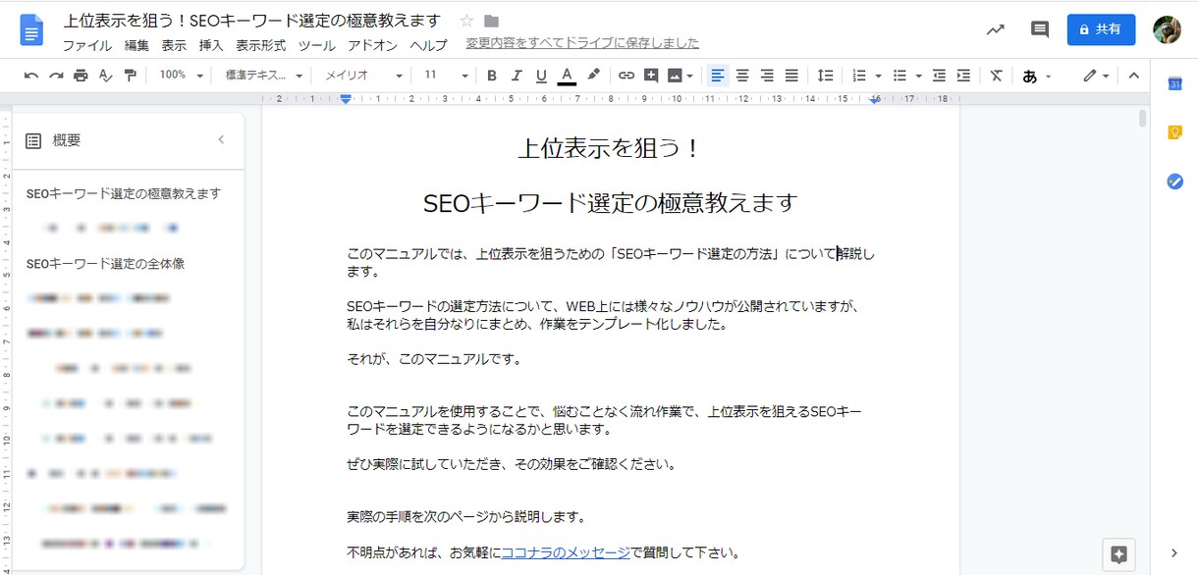The height and width of the screenshot is (575, 1198).
Task: Undo the last action
Action: 31,76
